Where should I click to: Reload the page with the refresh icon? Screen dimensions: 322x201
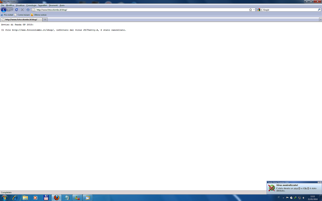(x=17, y=10)
